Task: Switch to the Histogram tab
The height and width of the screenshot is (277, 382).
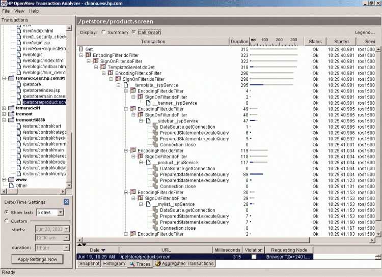Action: pyautogui.click(x=114, y=264)
